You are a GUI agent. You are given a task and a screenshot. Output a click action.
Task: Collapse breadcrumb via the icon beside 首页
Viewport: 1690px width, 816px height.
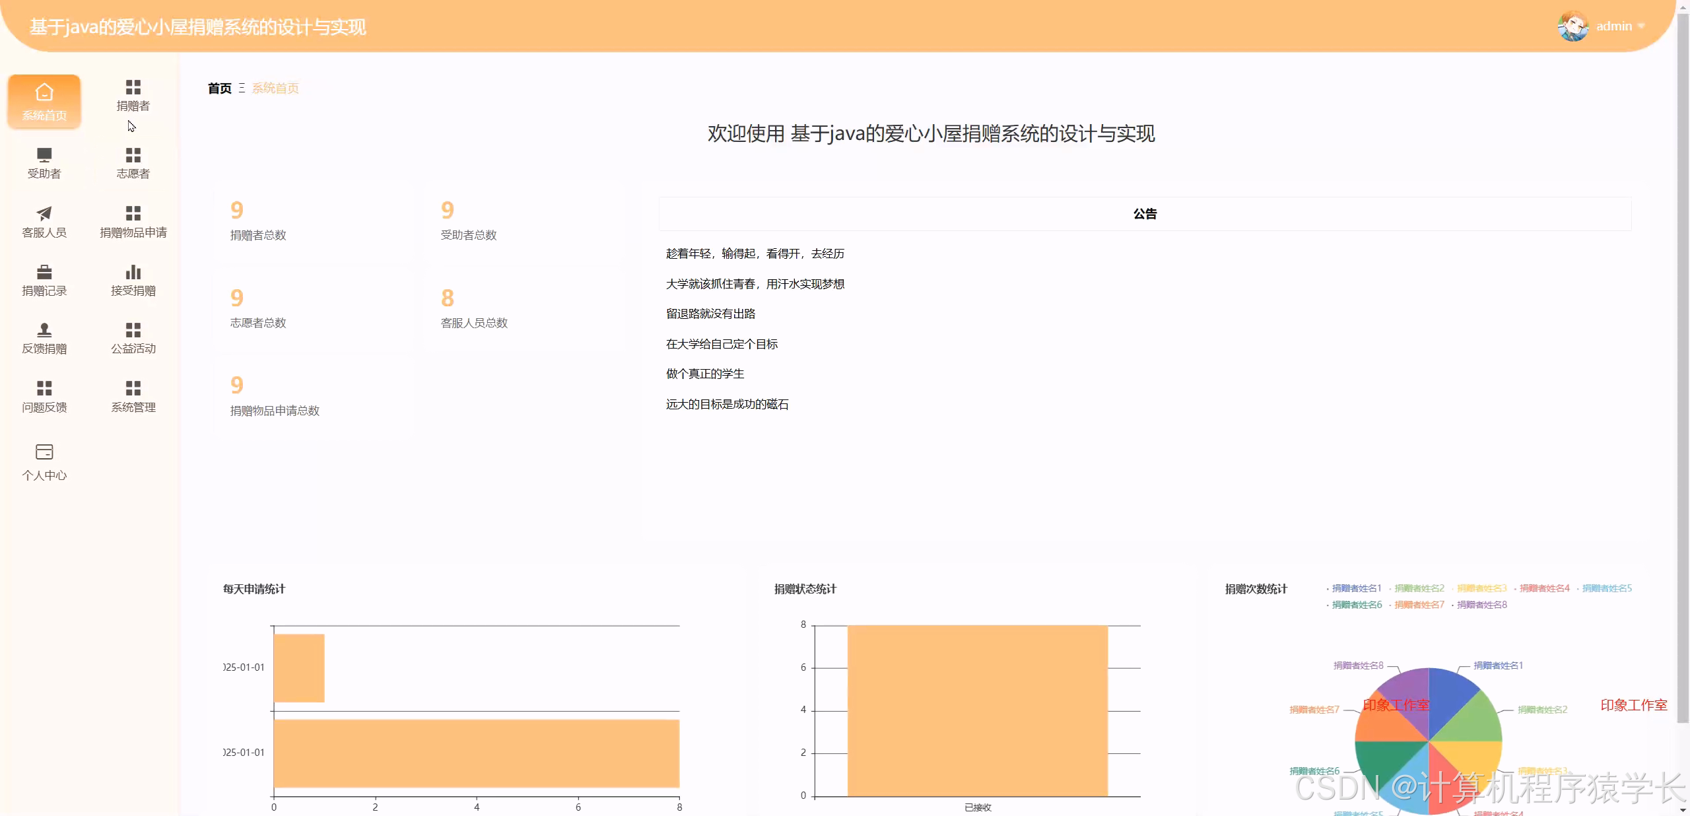point(242,88)
